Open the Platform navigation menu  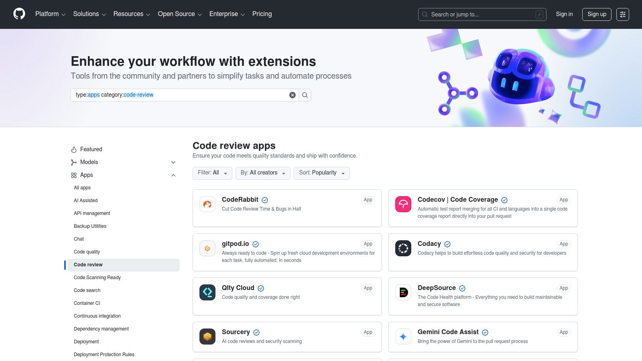(x=50, y=14)
